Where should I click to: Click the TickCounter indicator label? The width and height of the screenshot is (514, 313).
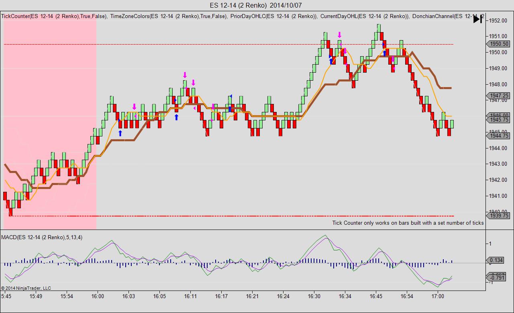point(54,16)
